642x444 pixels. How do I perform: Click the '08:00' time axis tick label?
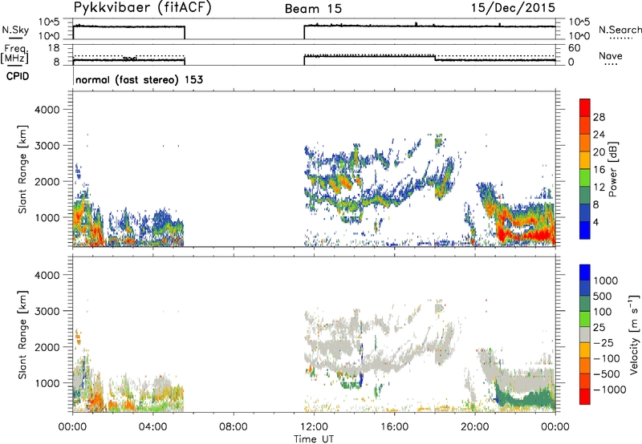tap(233, 427)
